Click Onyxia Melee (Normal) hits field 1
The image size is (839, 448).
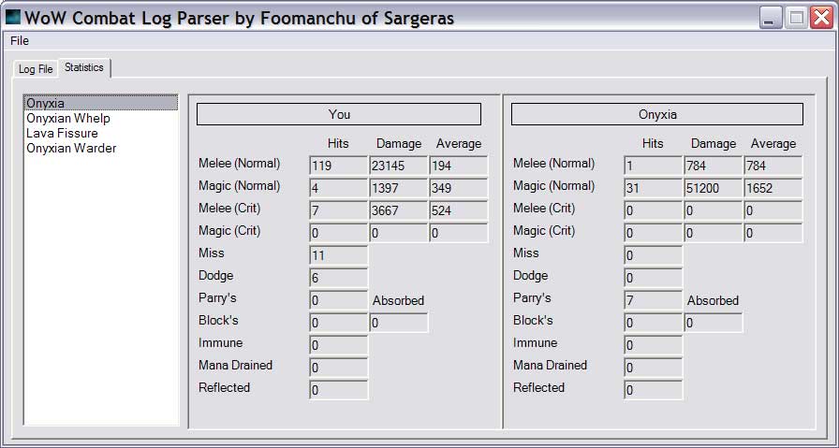pos(654,166)
